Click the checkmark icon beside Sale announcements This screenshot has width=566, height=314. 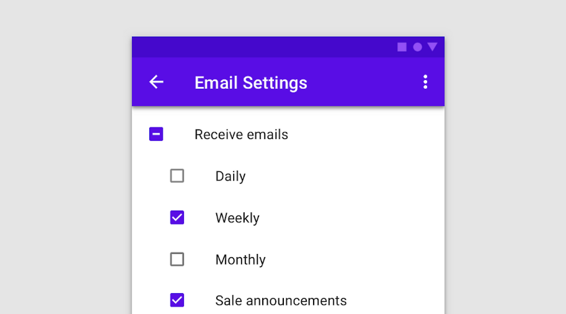177,300
